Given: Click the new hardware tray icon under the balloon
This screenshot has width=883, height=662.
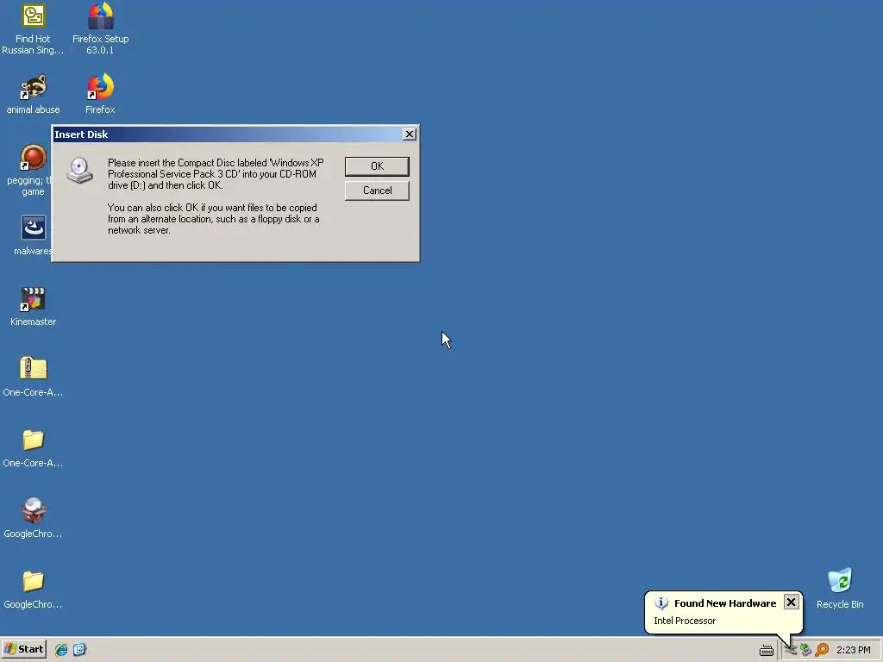Looking at the screenshot, I should (791, 650).
